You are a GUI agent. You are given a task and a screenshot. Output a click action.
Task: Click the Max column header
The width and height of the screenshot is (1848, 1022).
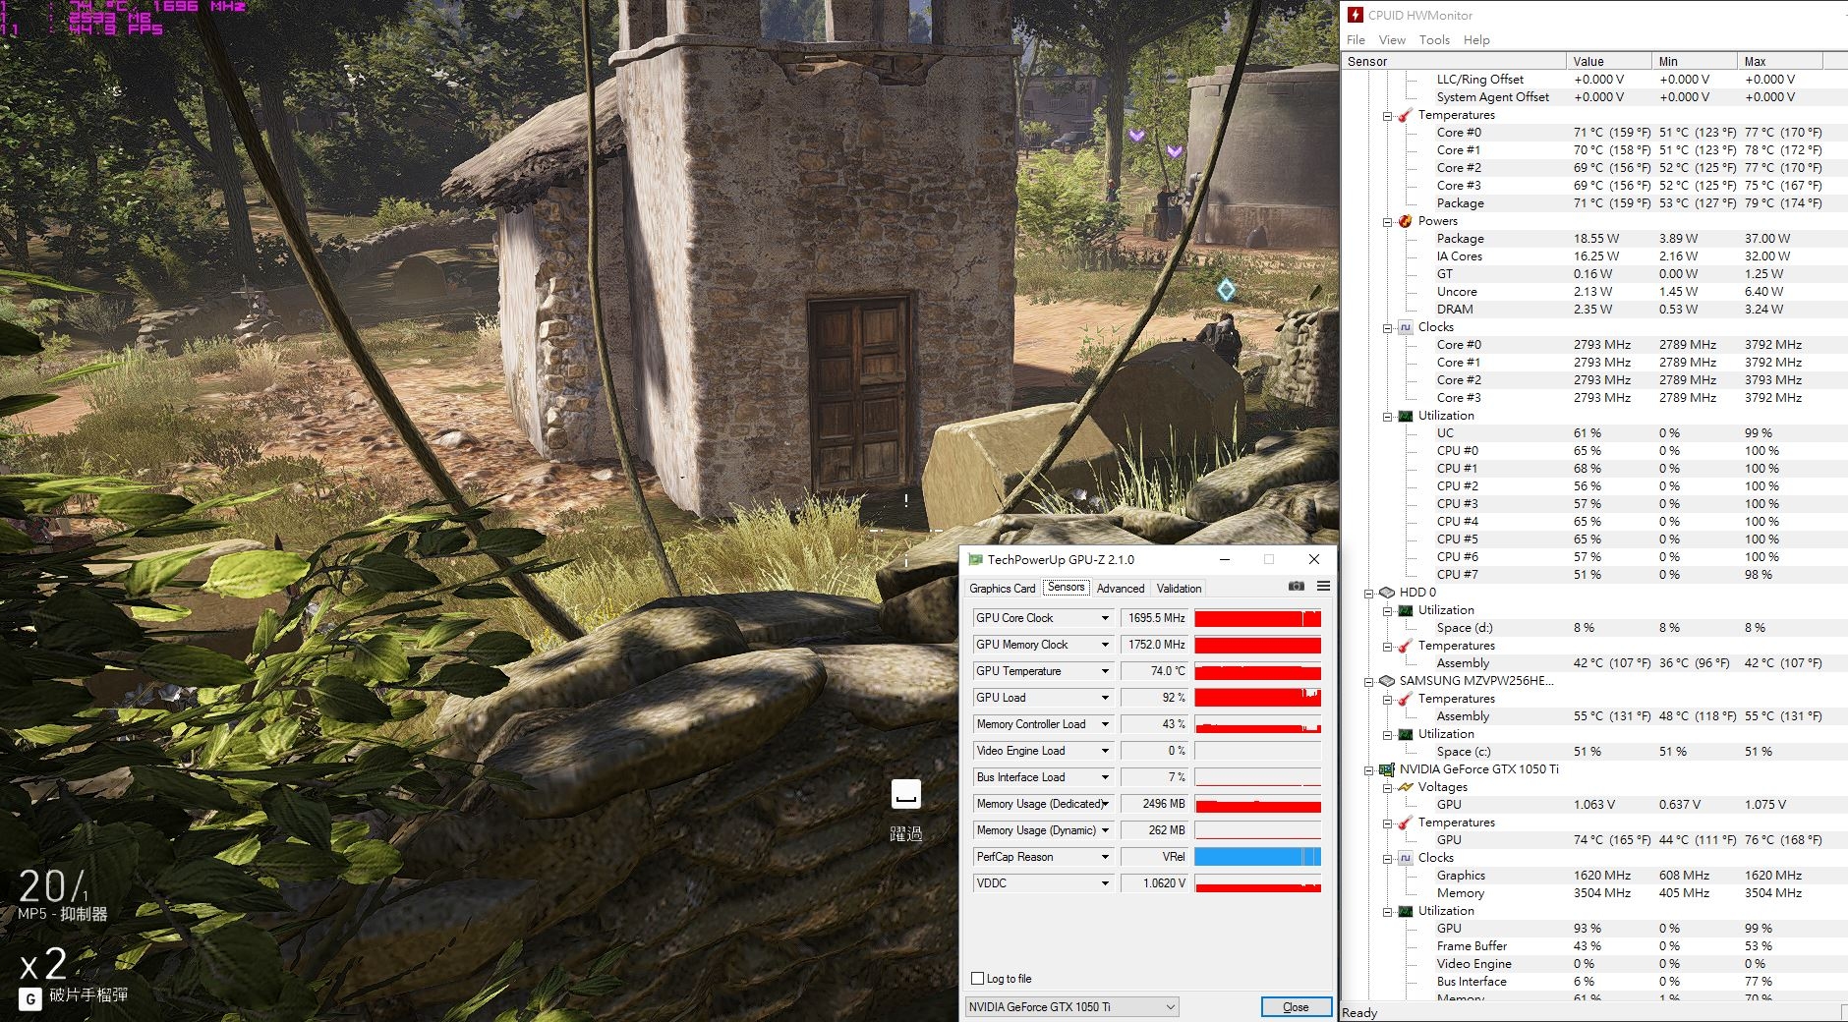(1779, 61)
